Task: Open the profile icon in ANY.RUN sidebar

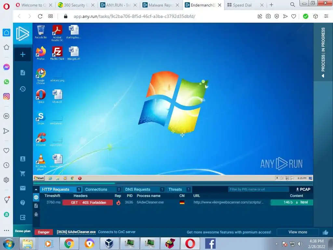Action: [23, 159]
